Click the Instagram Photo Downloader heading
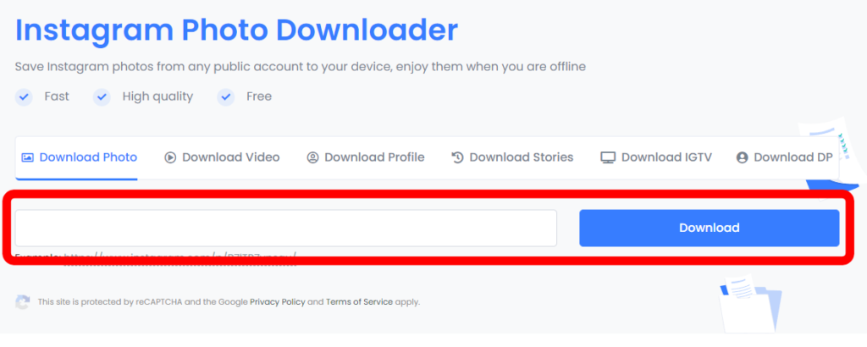The height and width of the screenshot is (347, 867). coord(236,30)
